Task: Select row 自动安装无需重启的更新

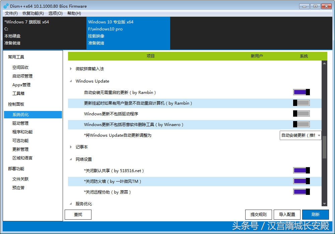Action: pos(195,92)
